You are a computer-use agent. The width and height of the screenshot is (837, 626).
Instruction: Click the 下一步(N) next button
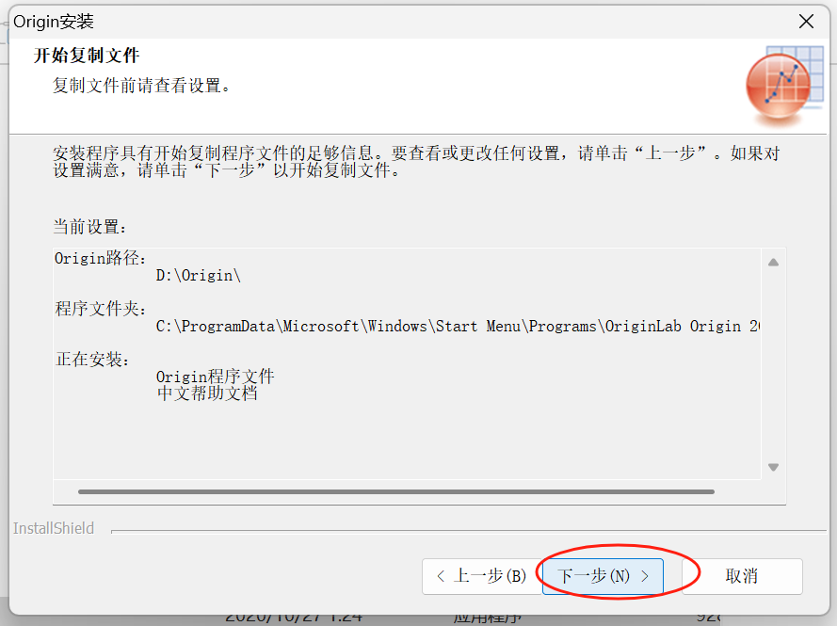pos(603,576)
